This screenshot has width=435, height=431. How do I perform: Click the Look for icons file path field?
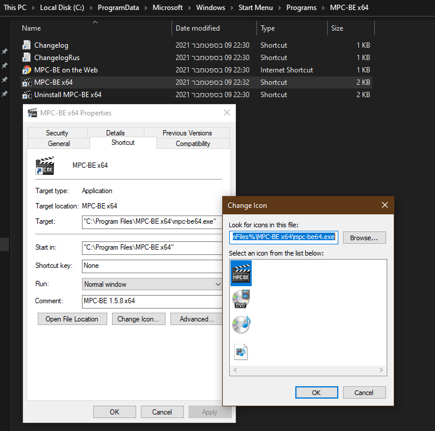[284, 237]
